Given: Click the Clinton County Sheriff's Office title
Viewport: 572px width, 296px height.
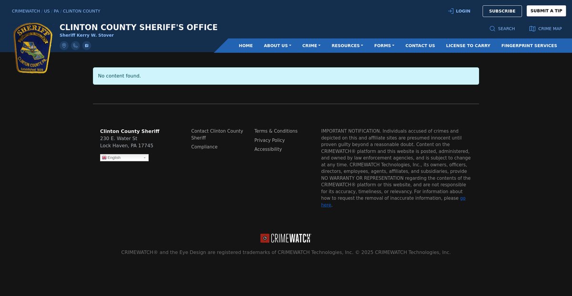Looking at the screenshot, I should [x=138, y=27].
